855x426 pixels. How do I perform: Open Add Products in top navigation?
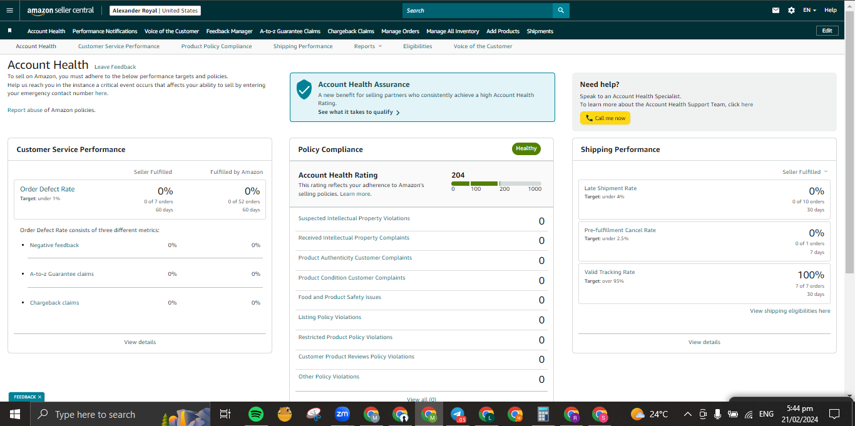(x=503, y=31)
